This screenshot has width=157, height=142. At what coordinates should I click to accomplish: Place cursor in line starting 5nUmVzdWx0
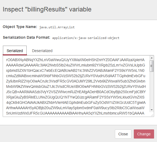pos(75,113)
